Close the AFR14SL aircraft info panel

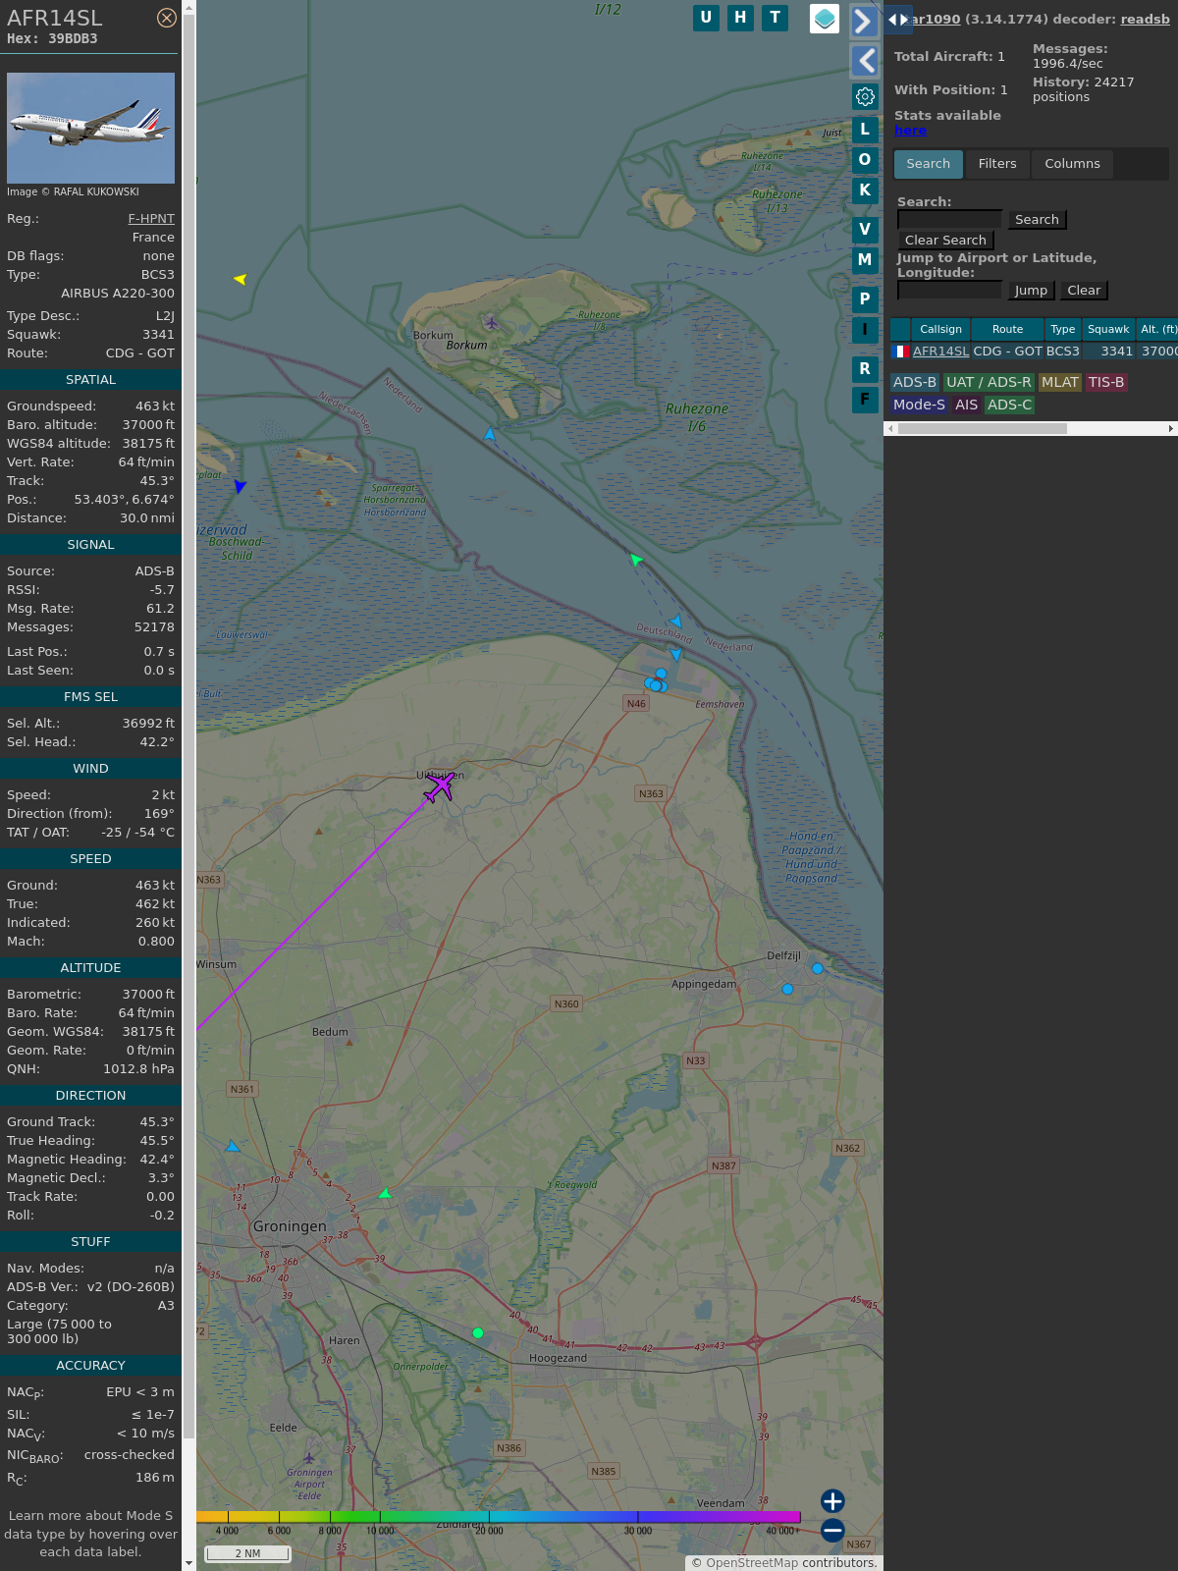tap(167, 18)
